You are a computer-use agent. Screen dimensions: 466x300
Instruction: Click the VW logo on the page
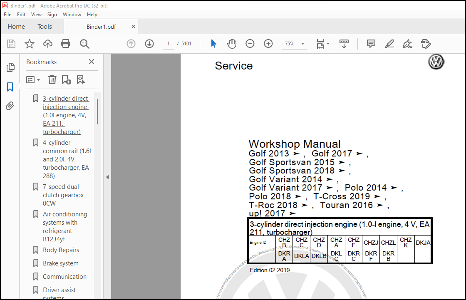click(x=436, y=62)
